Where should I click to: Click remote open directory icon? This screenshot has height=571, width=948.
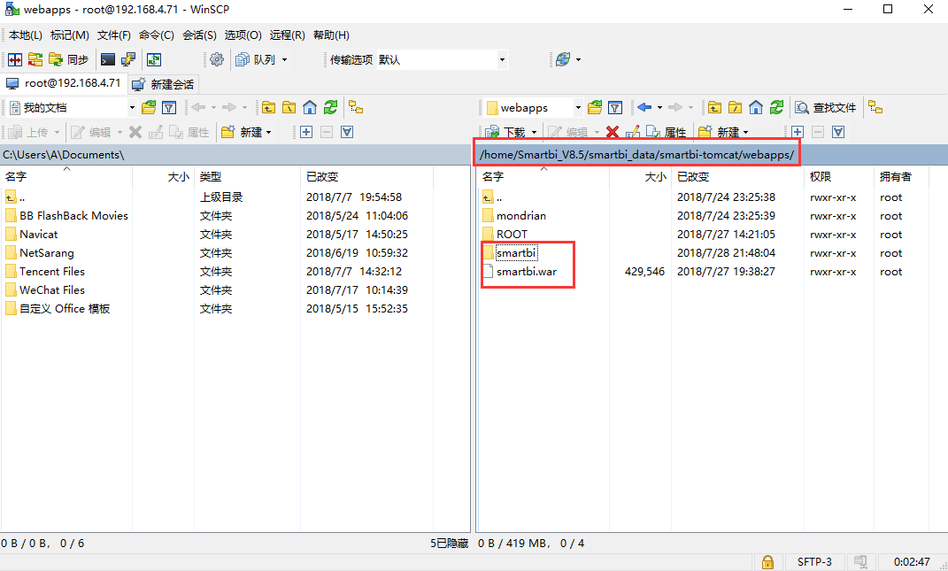595,108
